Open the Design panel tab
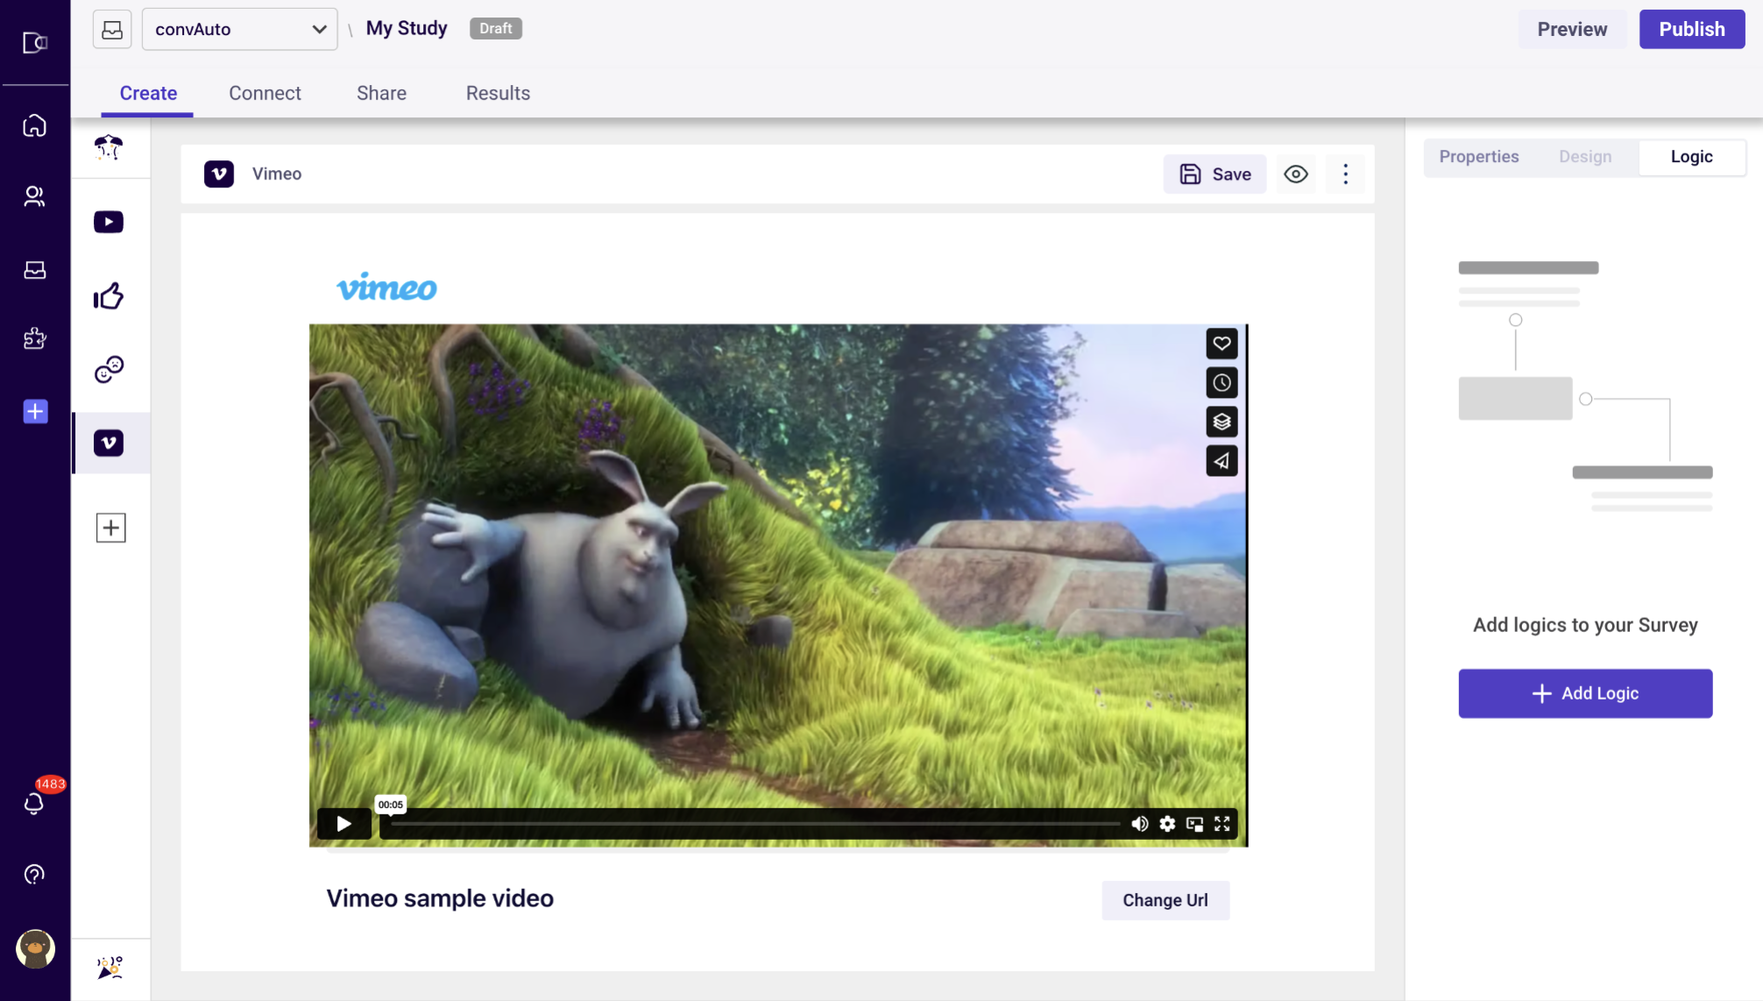 [x=1585, y=157]
